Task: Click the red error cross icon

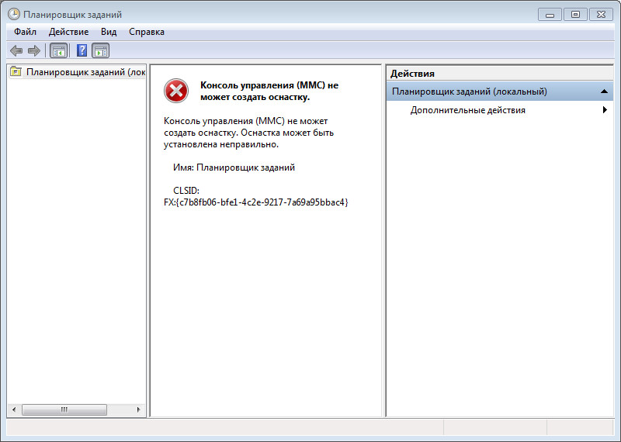Action: 176,91
